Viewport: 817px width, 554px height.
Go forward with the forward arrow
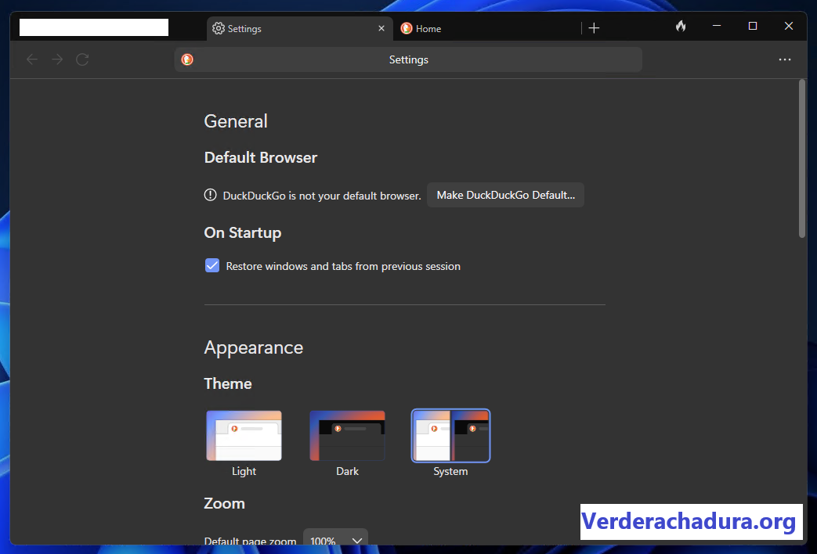[57, 59]
